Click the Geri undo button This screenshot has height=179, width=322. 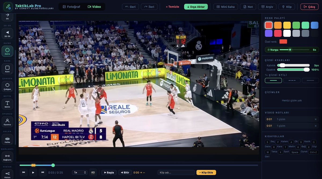click(130, 7)
